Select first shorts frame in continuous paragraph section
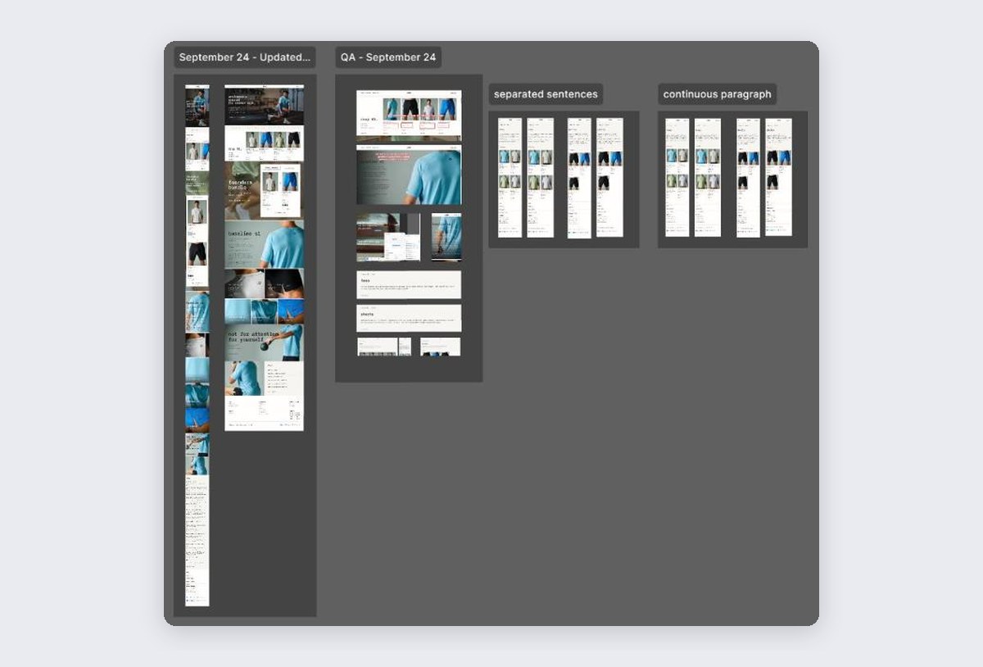This screenshot has width=983, height=667. 748,178
